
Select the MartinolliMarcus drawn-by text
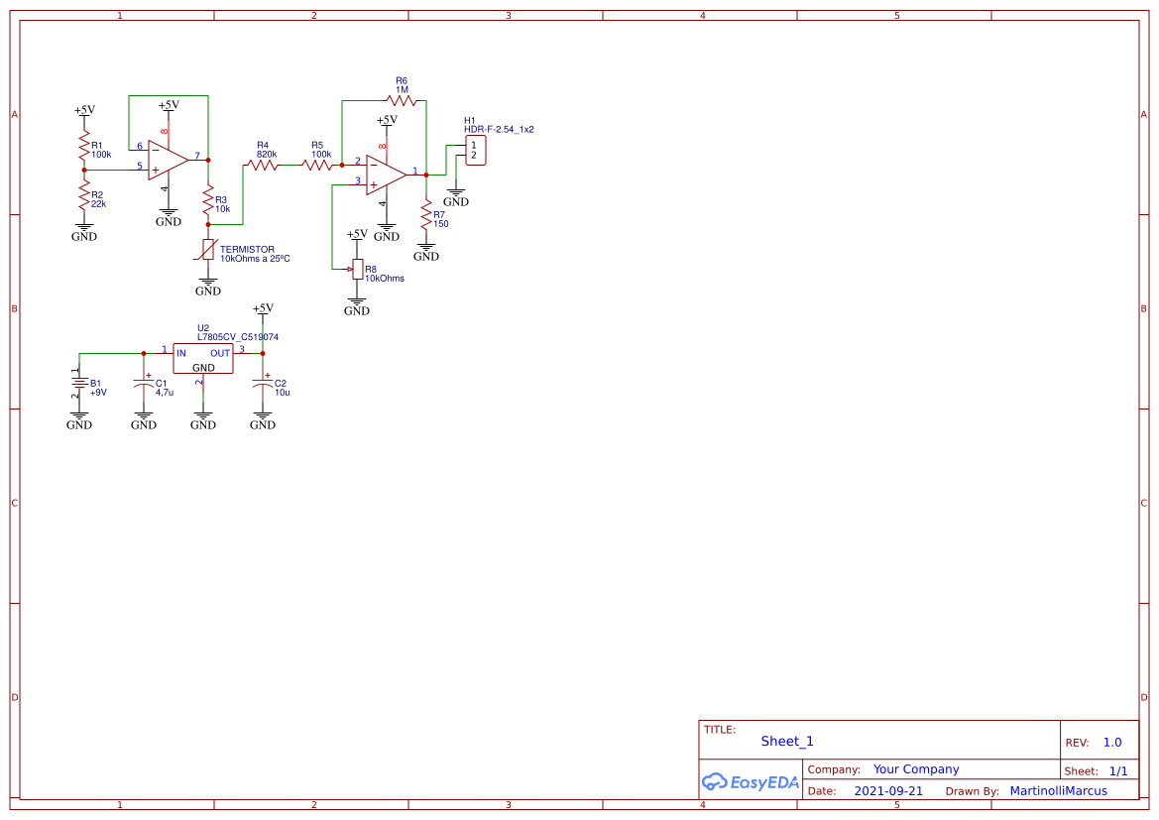pos(1058,791)
